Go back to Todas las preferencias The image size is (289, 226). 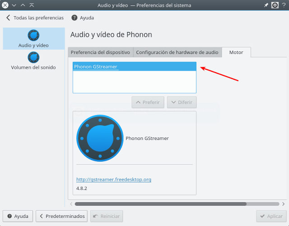pyautogui.click(x=35, y=18)
